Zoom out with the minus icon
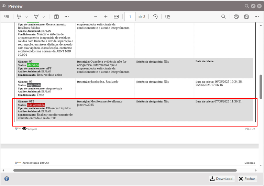This screenshot has width=264, height=186. [96, 17]
